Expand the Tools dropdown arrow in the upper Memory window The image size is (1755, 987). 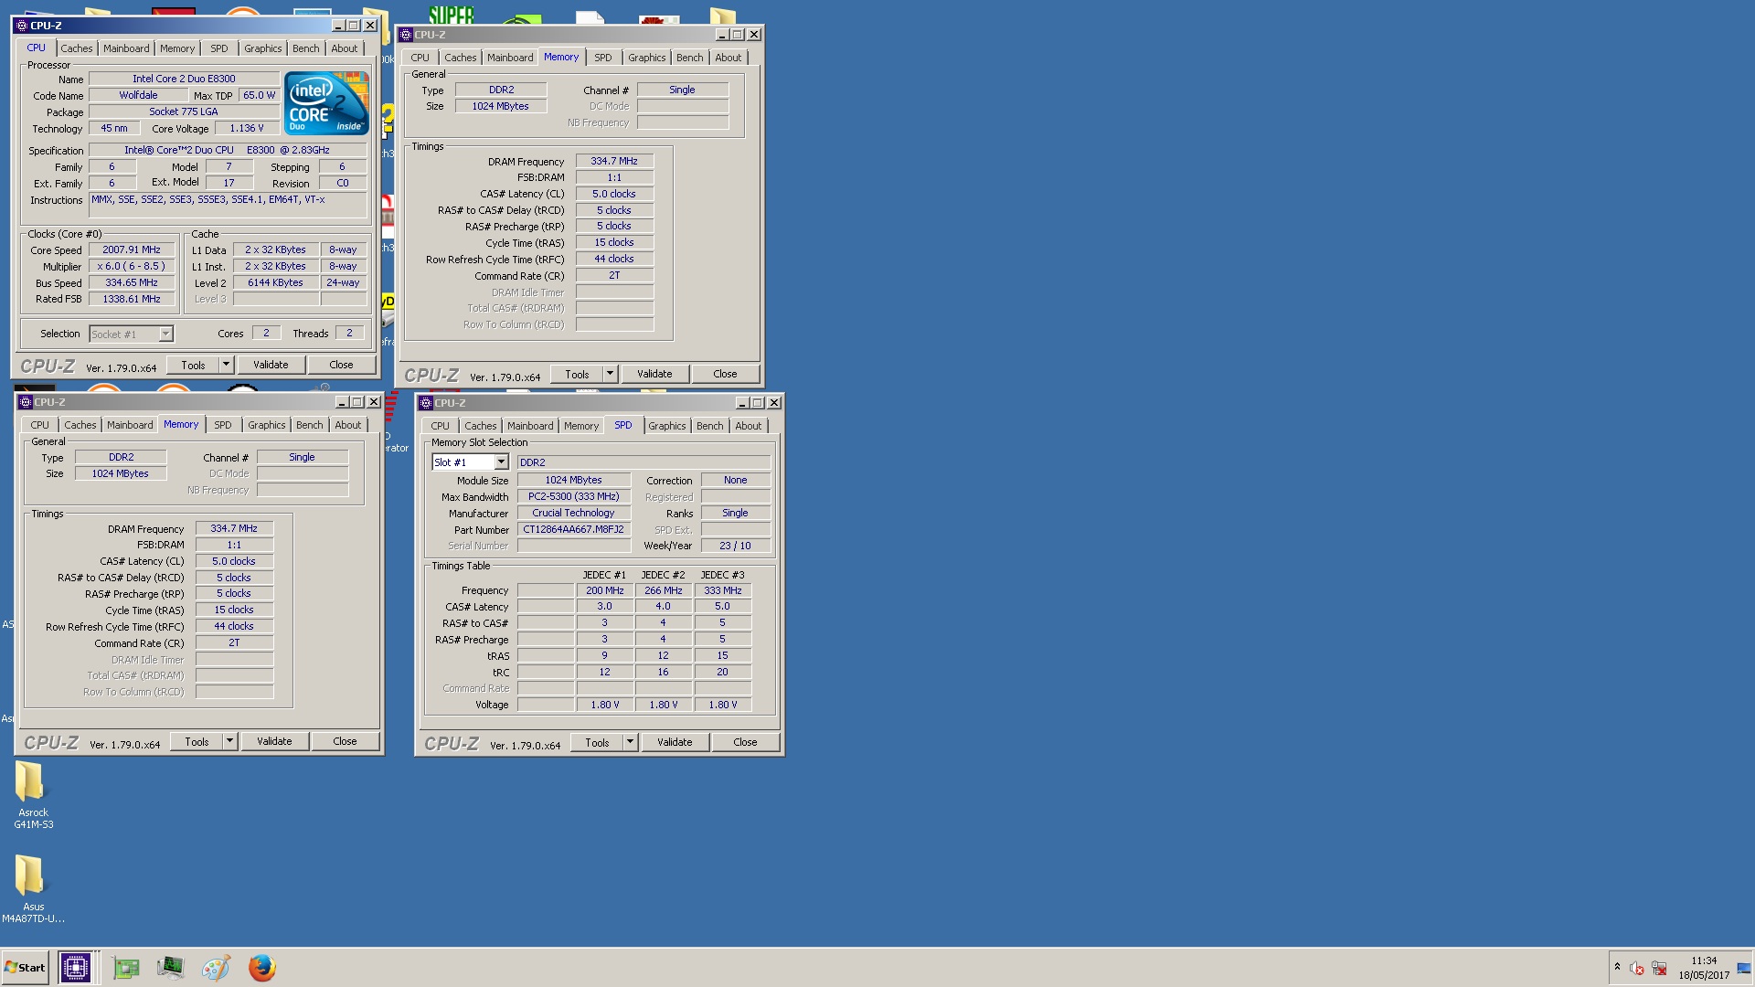pyautogui.click(x=610, y=374)
